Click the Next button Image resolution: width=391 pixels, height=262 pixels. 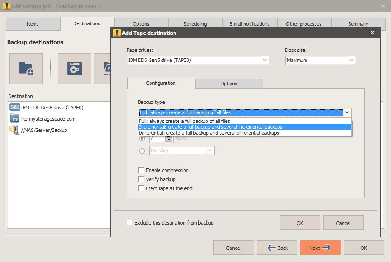tap(320, 248)
